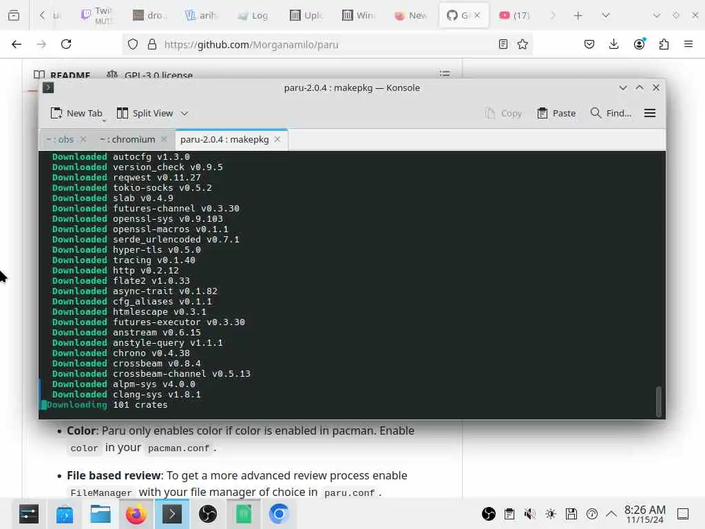Viewport: 705px width, 529px height.
Task: Close the active GitHub browser tab
Action: (x=477, y=15)
